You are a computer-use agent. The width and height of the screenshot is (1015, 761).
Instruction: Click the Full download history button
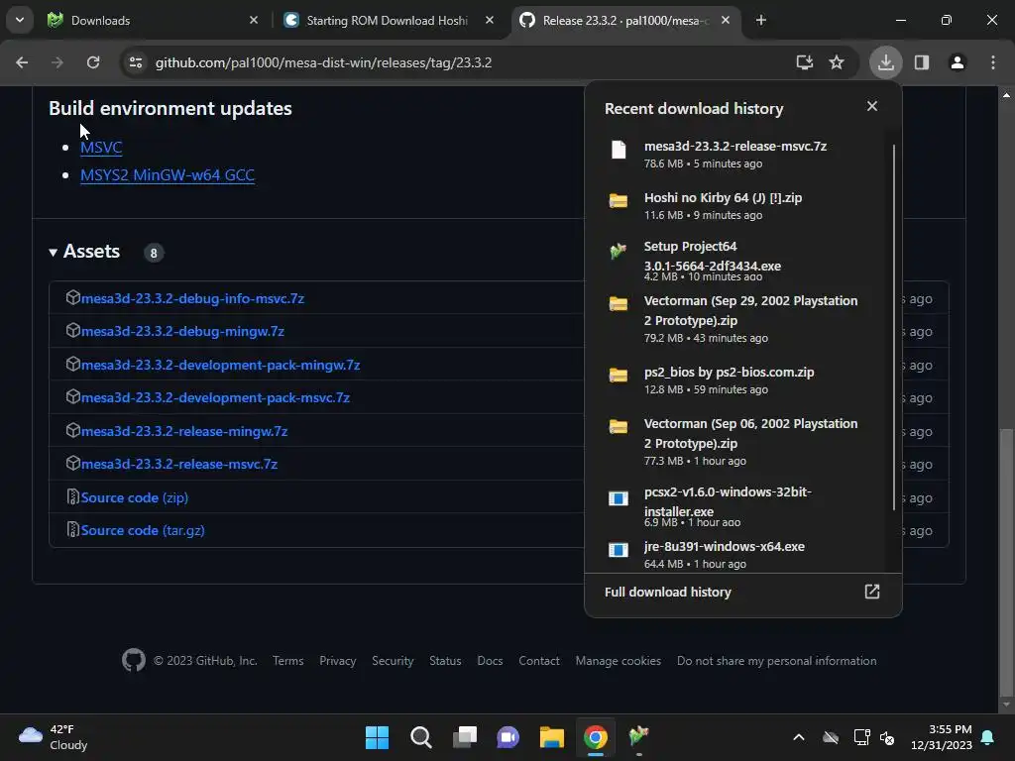[742, 593]
